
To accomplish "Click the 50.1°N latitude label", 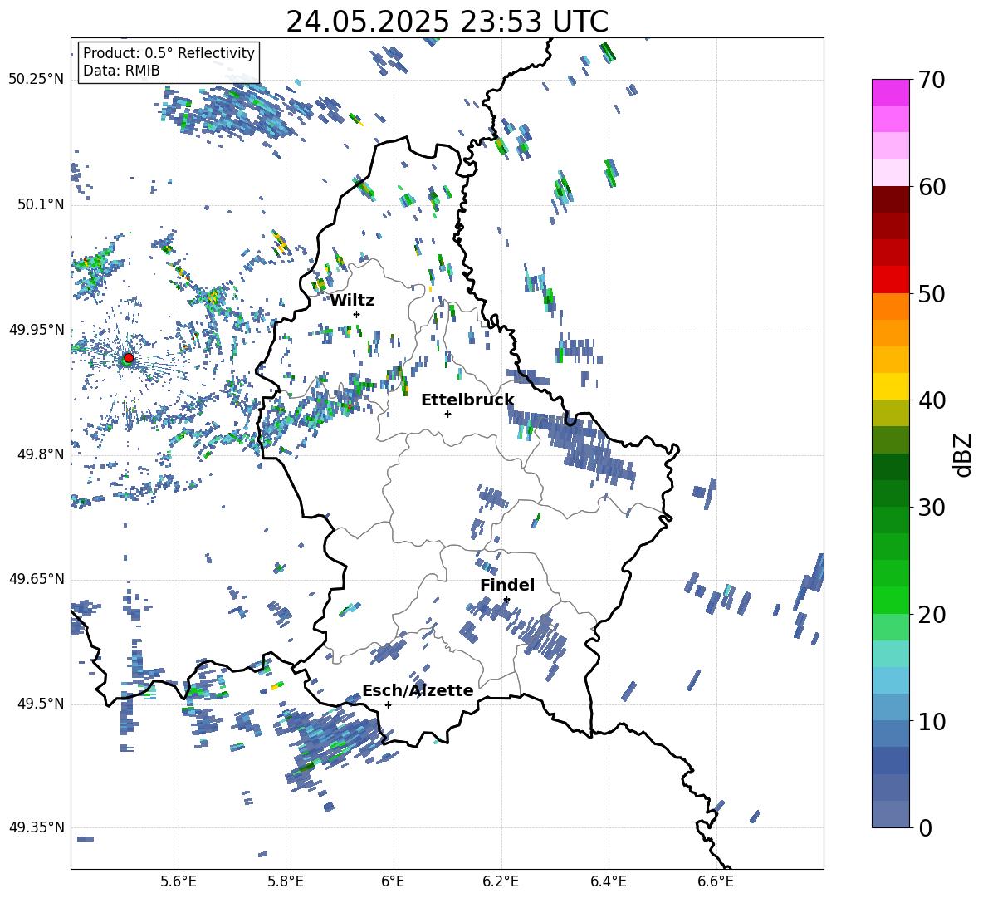I will point(41,204).
